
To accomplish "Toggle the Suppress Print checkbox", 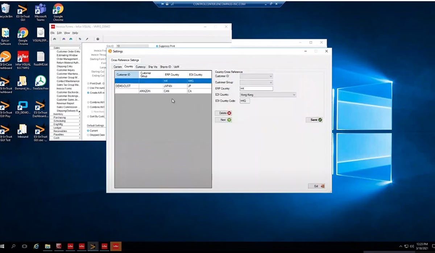I will [x=157, y=46].
